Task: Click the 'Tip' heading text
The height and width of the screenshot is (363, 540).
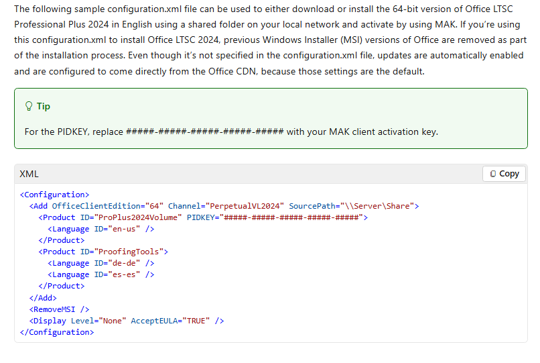Action: (44, 106)
